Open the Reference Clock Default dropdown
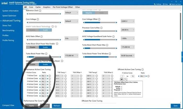 [x=71, y=13]
